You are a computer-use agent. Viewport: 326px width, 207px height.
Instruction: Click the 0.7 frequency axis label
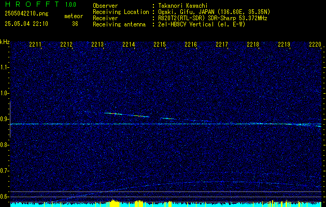point(5,171)
